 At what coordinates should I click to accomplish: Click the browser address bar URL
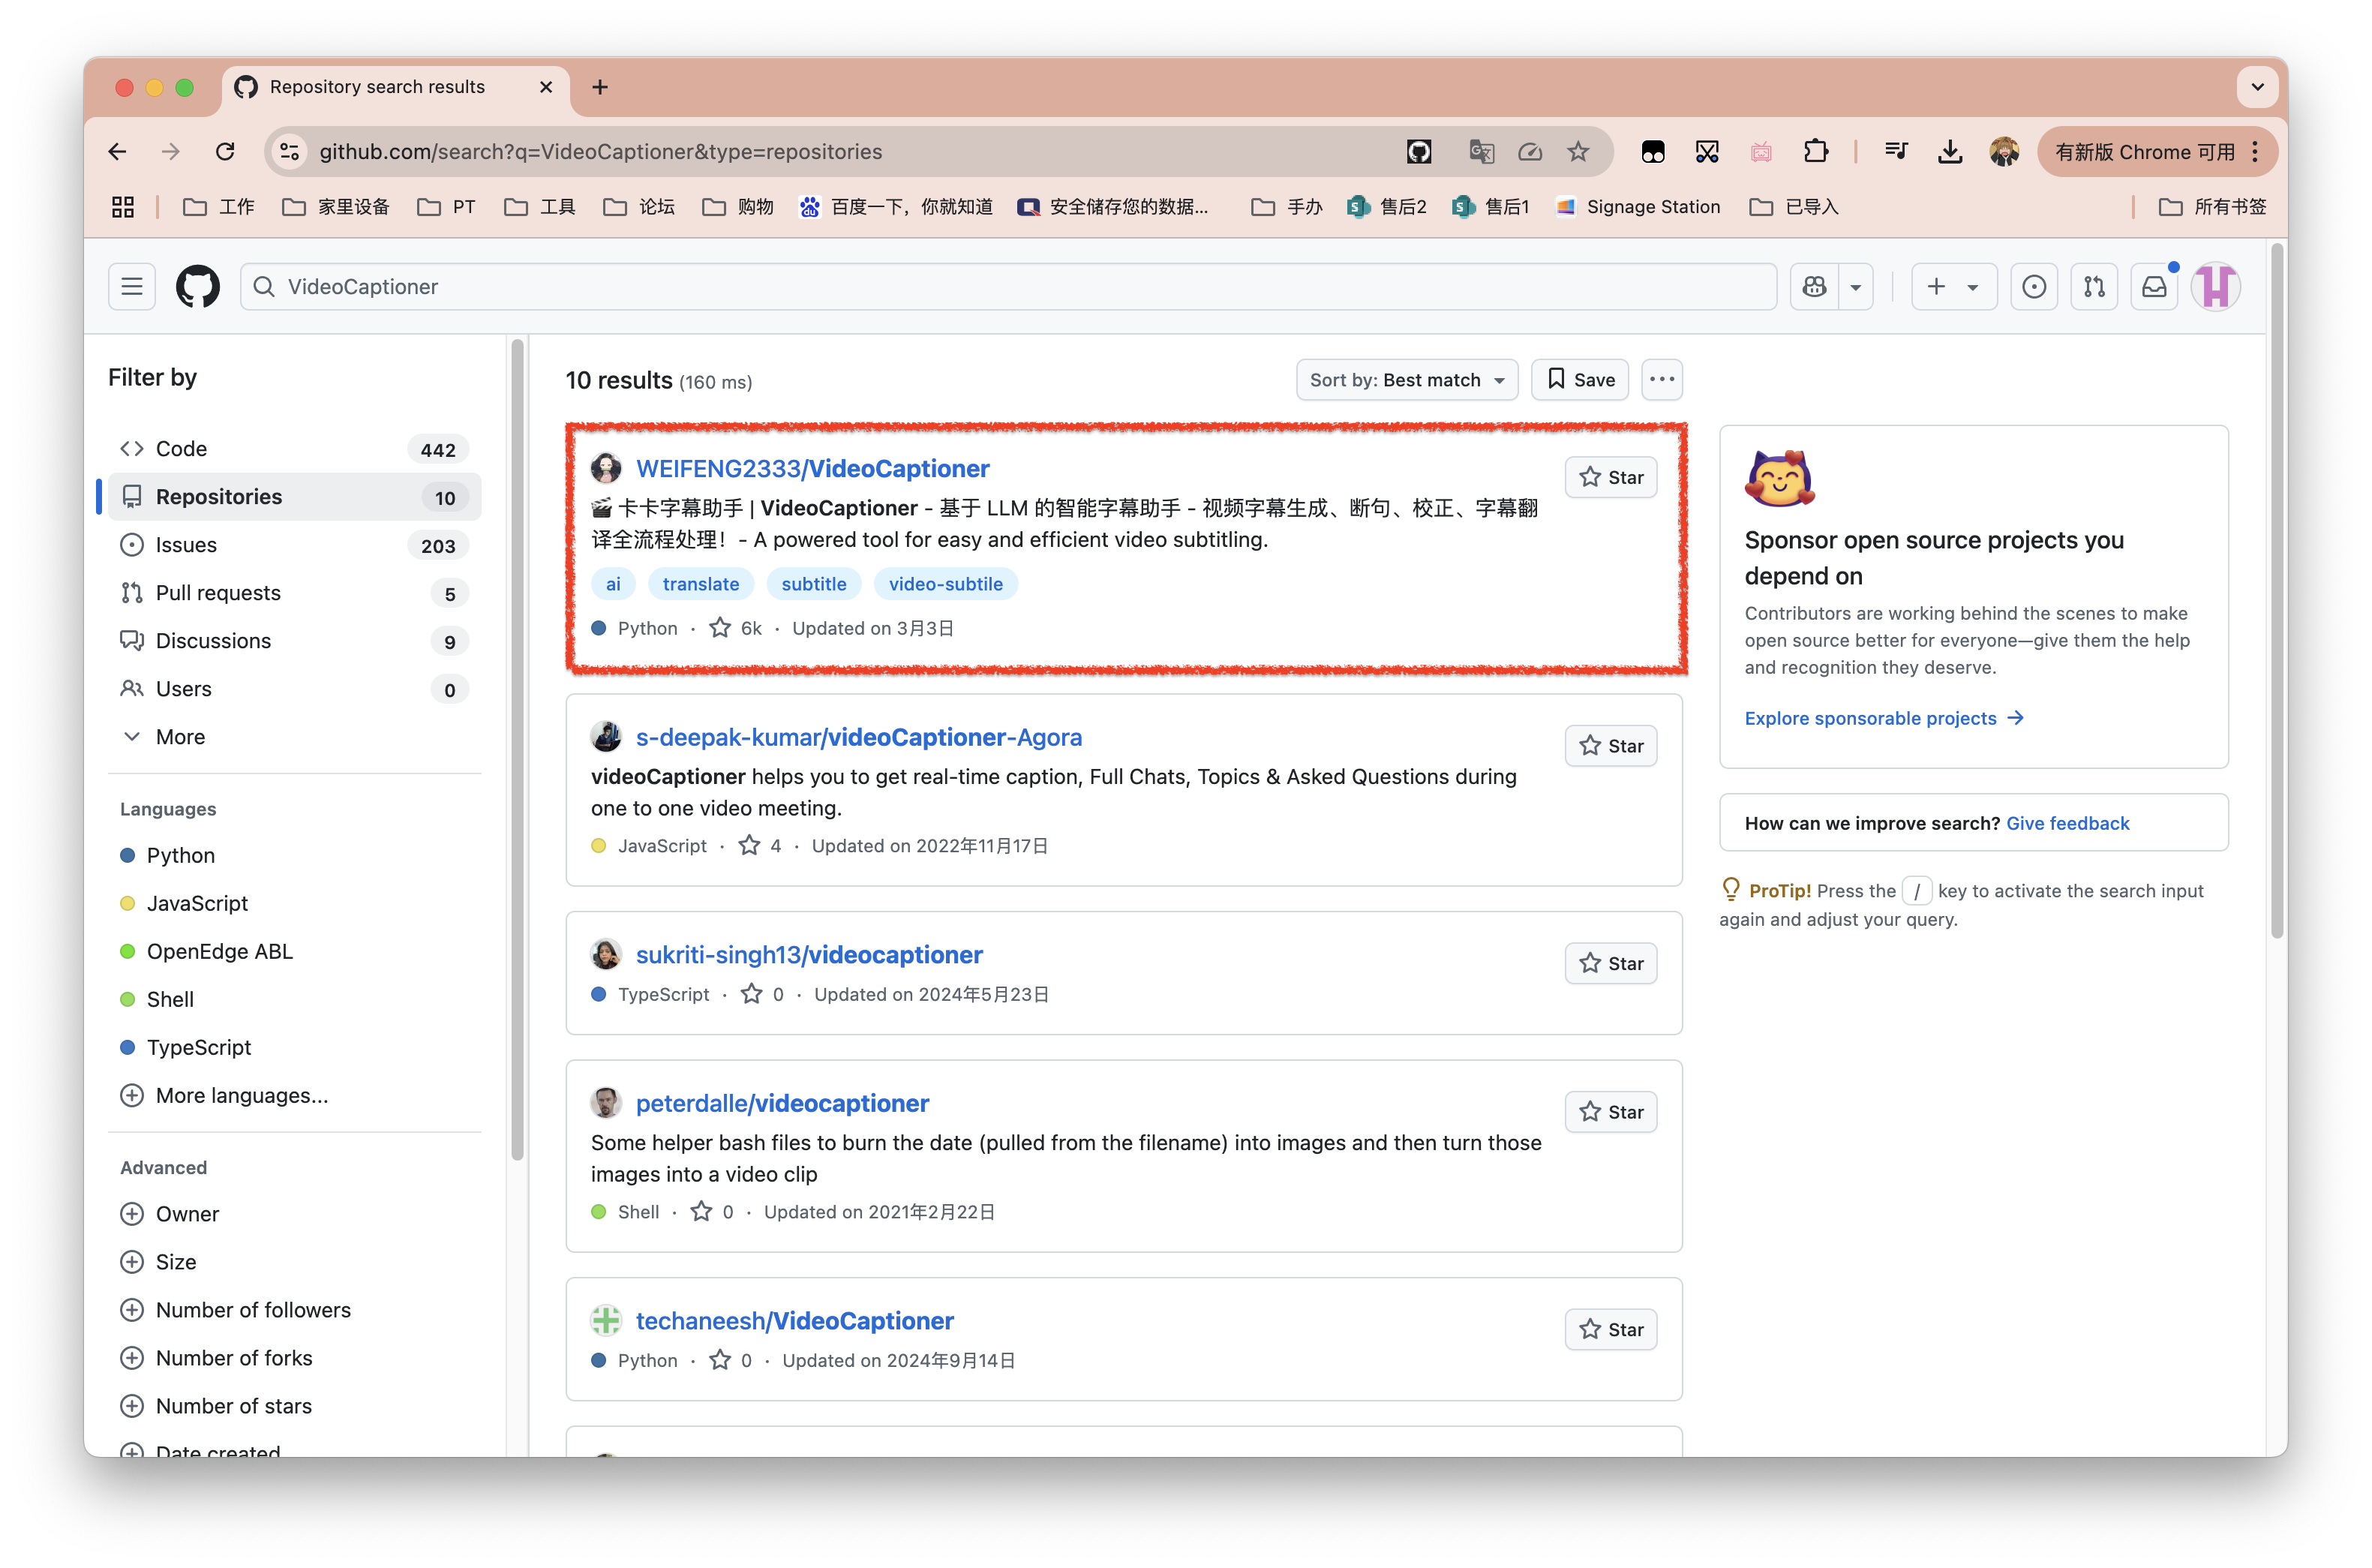tap(601, 151)
